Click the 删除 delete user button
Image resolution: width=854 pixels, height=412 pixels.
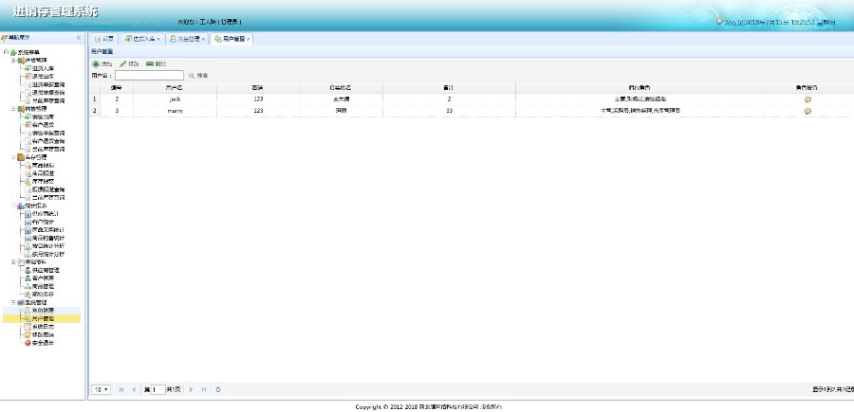pos(157,64)
